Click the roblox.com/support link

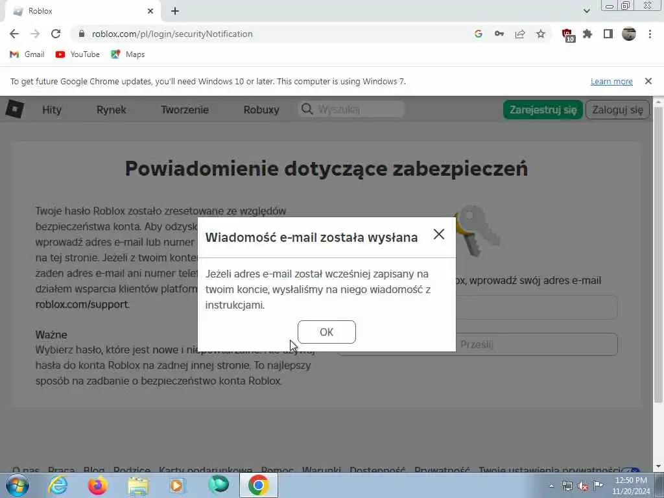pyautogui.click(x=82, y=305)
